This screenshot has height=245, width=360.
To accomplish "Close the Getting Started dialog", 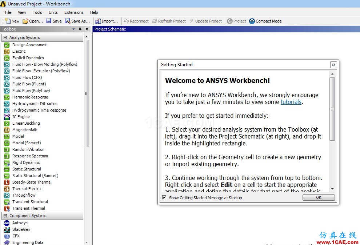I will click(333, 65).
